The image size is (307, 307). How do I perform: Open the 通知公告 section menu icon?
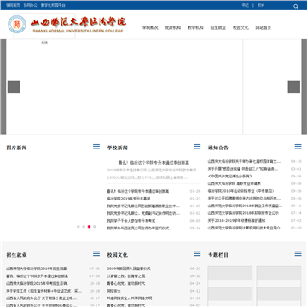point(298,147)
